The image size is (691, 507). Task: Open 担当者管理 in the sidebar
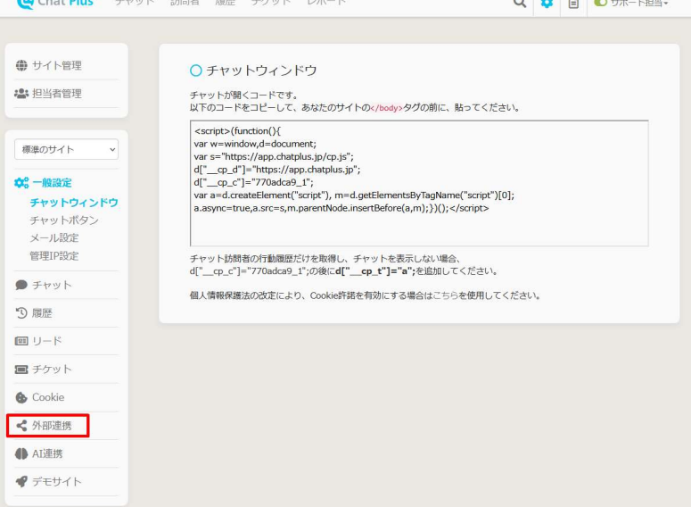[x=56, y=93]
